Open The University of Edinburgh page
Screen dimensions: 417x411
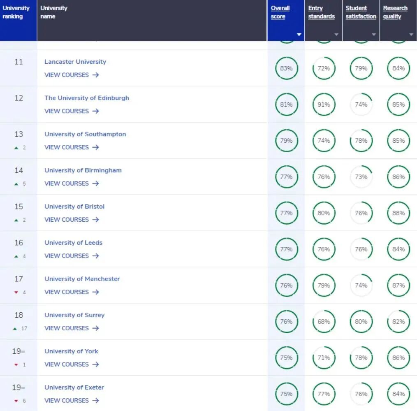tap(87, 98)
